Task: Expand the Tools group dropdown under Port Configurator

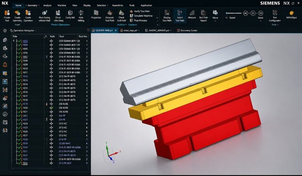Action: click(278, 25)
